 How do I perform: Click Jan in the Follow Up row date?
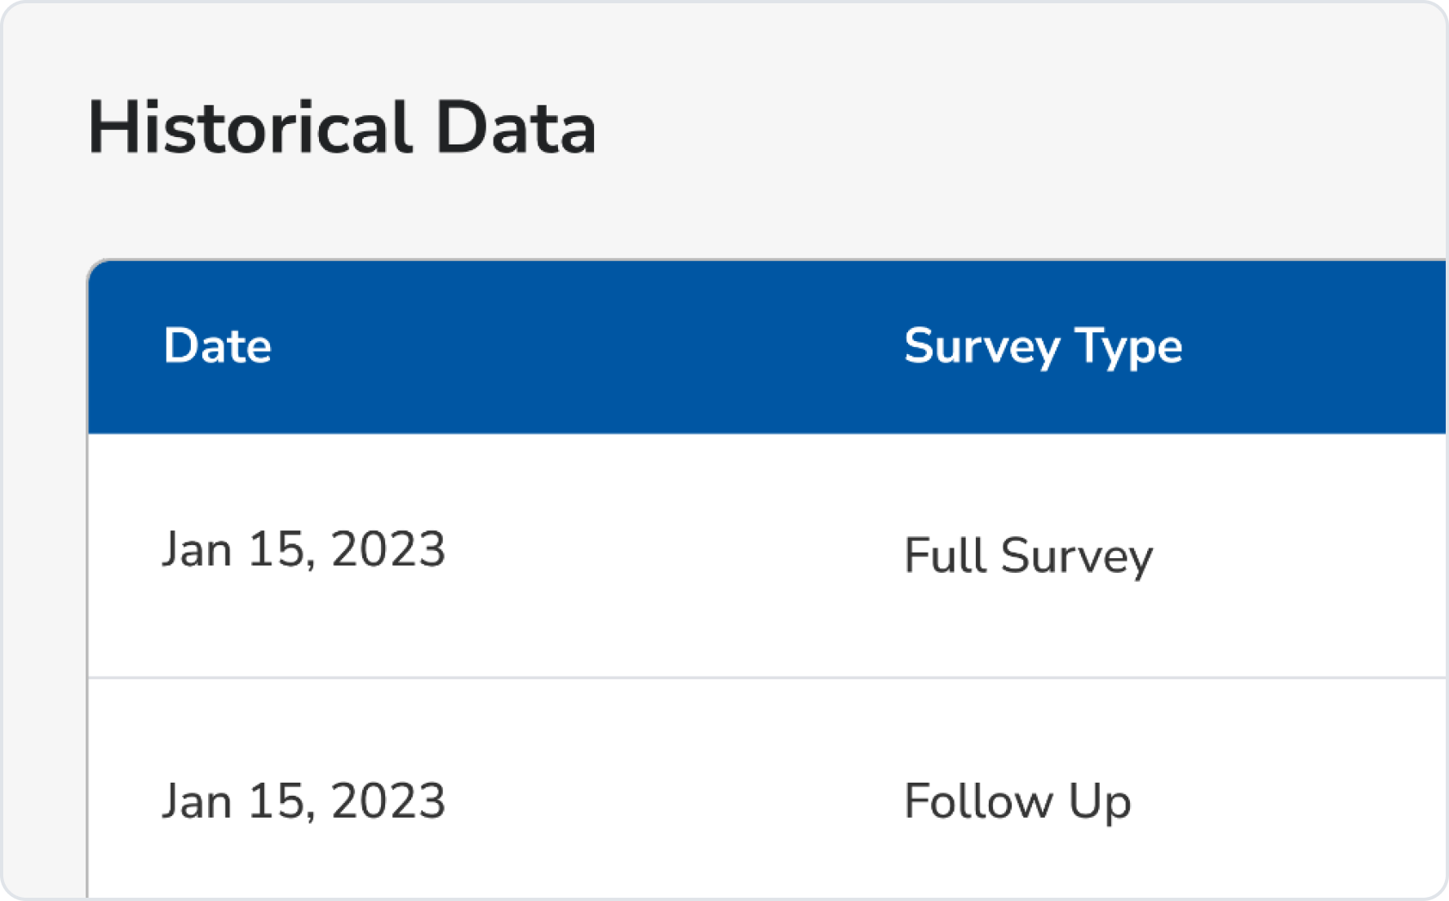coord(197,800)
